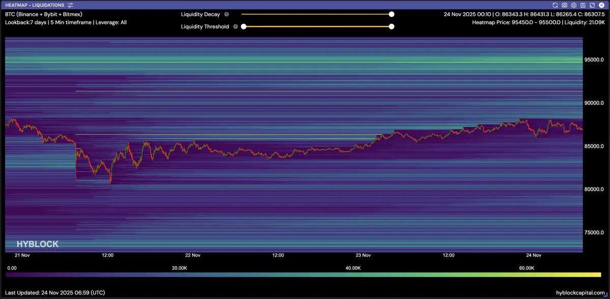The width and height of the screenshot is (610, 299).
Task: Save the chart with the floppy disk icon
Action: click(x=583, y=5)
